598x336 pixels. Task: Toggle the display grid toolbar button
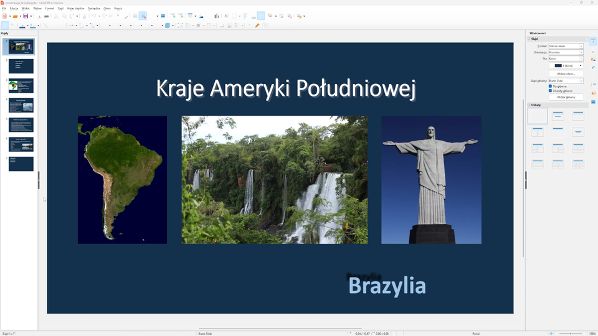135,16
